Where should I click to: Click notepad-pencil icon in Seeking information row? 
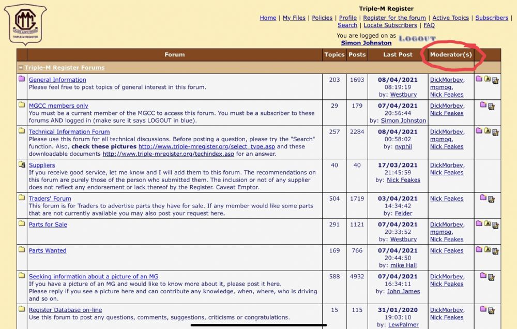coord(491,277)
